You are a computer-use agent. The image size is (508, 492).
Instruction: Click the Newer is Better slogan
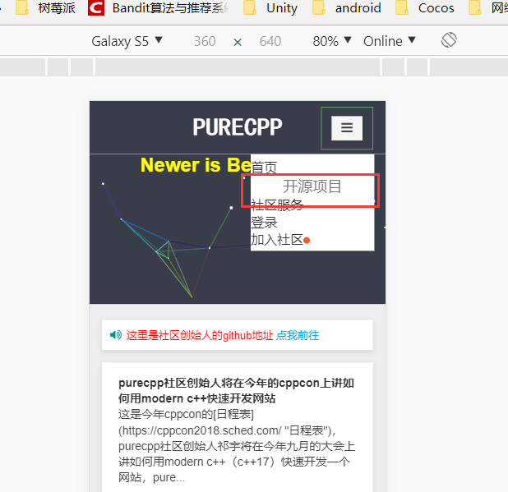point(196,165)
